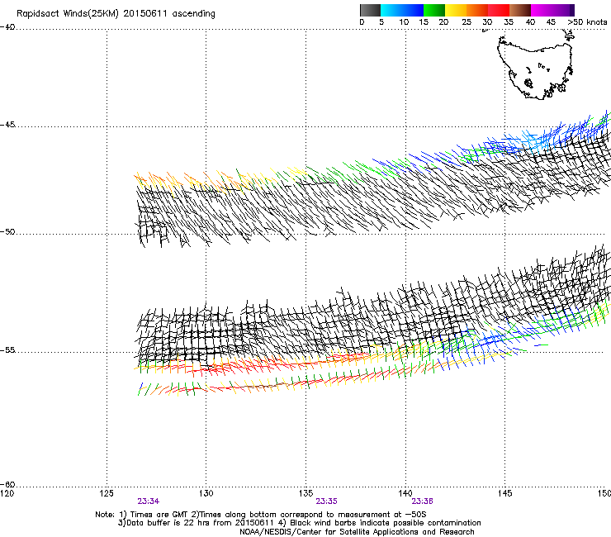
Task: Click the brown 35-40 knots color segment
Action: [520, 10]
